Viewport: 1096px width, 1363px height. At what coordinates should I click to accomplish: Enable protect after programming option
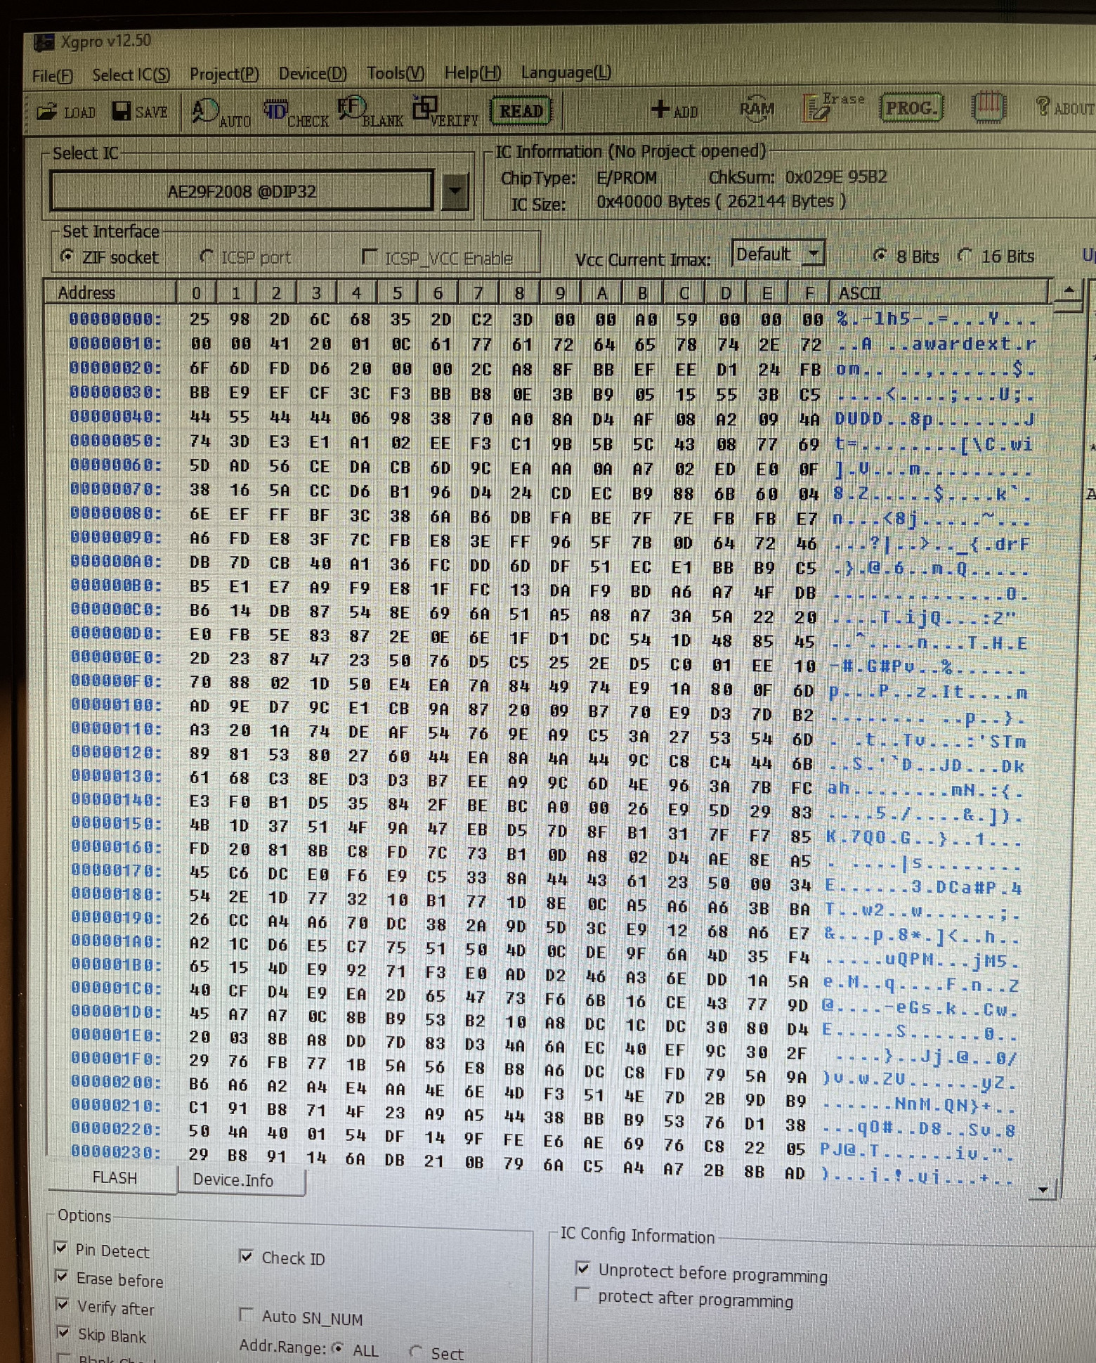point(582,1295)
